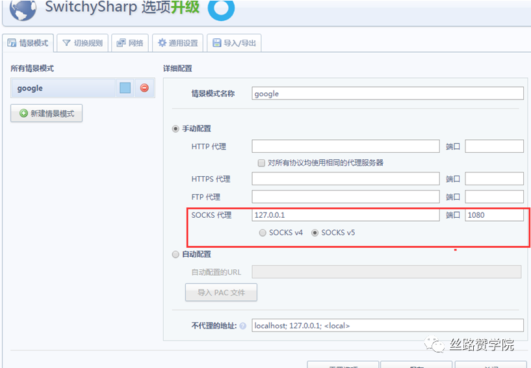
Task: Select the SOCKS v4 radio button
Action: tap(263, 233)
